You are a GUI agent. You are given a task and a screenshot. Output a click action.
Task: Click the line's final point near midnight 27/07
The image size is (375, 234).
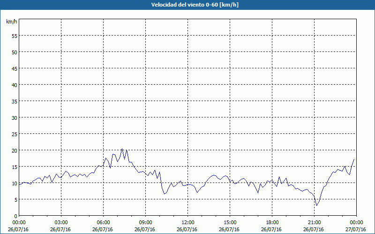tap(354, 159)
